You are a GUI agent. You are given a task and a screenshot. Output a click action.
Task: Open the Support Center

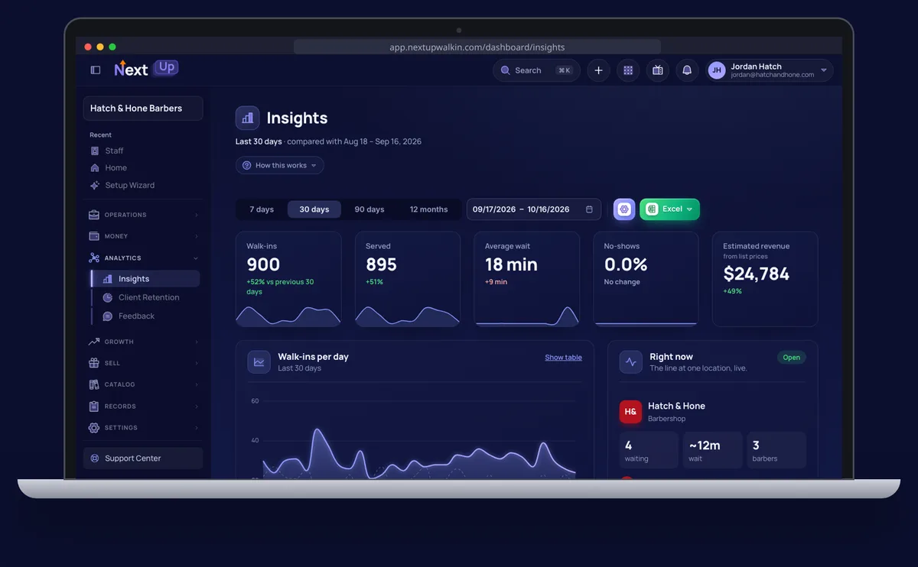tap(143, 458)
